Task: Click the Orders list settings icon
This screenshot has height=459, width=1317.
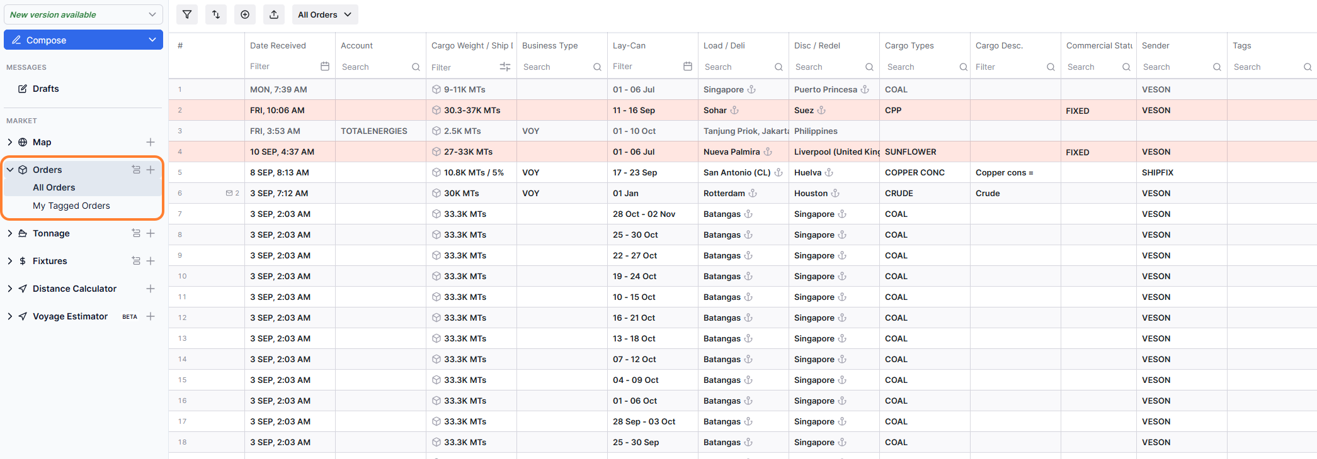Action: coord(136,170)
